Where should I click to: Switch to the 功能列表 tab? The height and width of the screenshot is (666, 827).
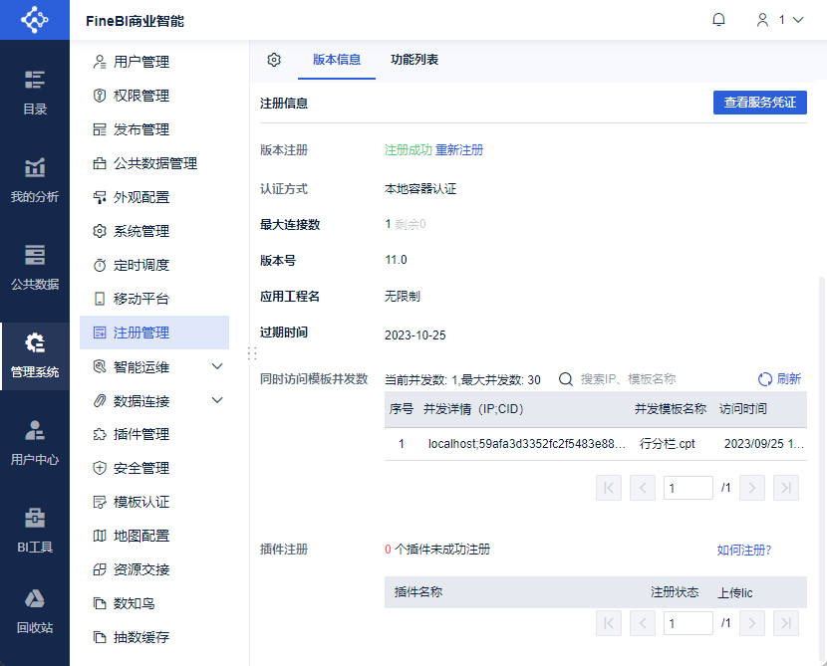point(414,60)
